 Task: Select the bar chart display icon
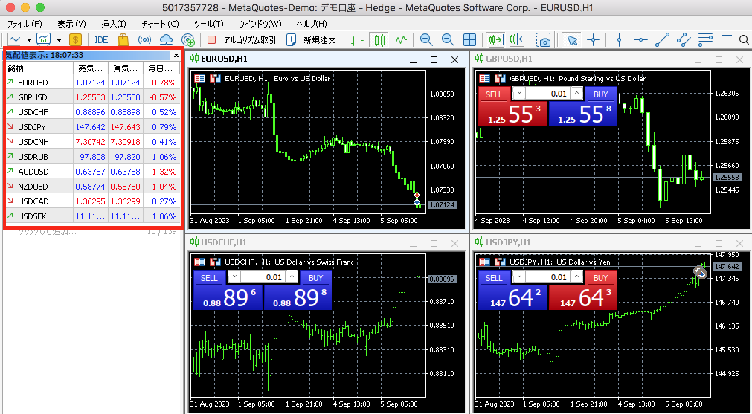[357, 40]
